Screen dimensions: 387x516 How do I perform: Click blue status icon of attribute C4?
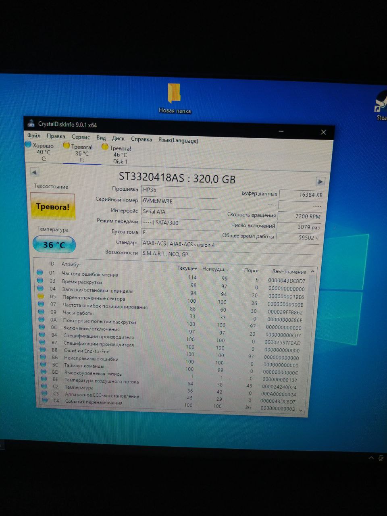pyautogui.click(x=46, y=400)
